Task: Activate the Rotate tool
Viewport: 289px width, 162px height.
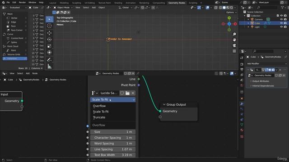Action: tap(49, 40)
